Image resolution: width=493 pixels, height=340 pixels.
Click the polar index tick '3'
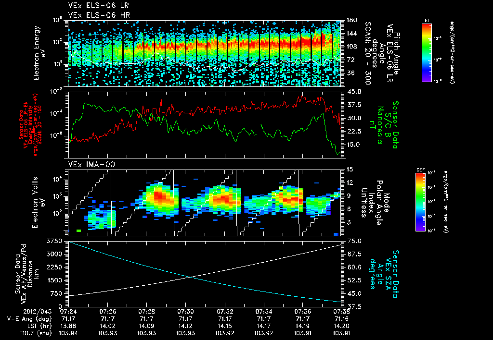(x=348, y=222)
